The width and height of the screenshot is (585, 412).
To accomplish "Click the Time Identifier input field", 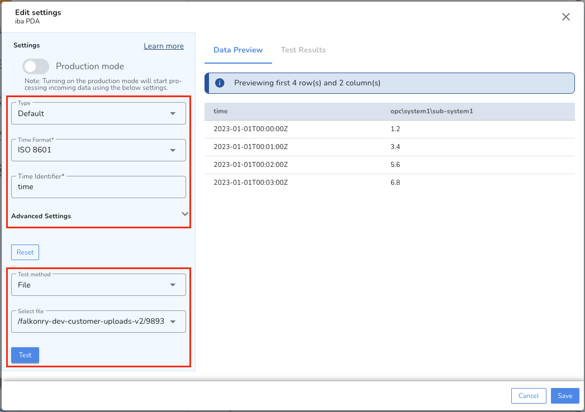I will coord(98,187).
